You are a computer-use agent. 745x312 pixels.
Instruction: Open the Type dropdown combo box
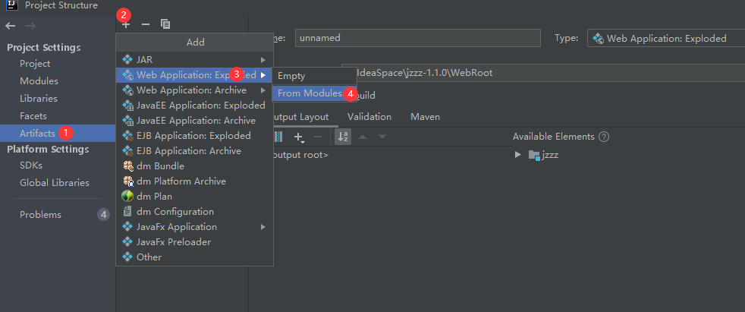[x=666, y=39]
